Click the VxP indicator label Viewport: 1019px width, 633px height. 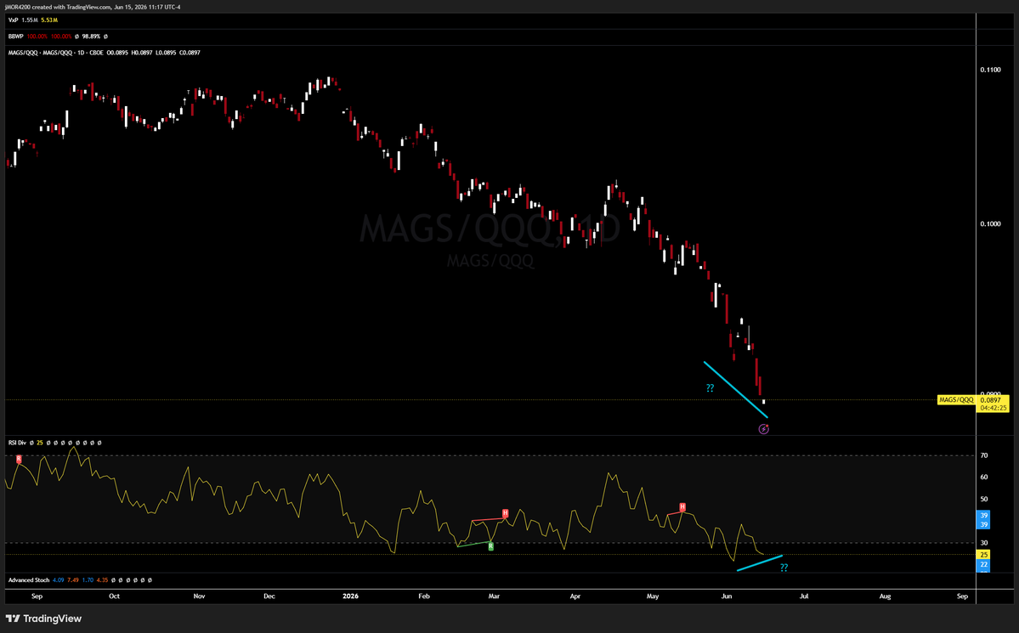(13, 20)
